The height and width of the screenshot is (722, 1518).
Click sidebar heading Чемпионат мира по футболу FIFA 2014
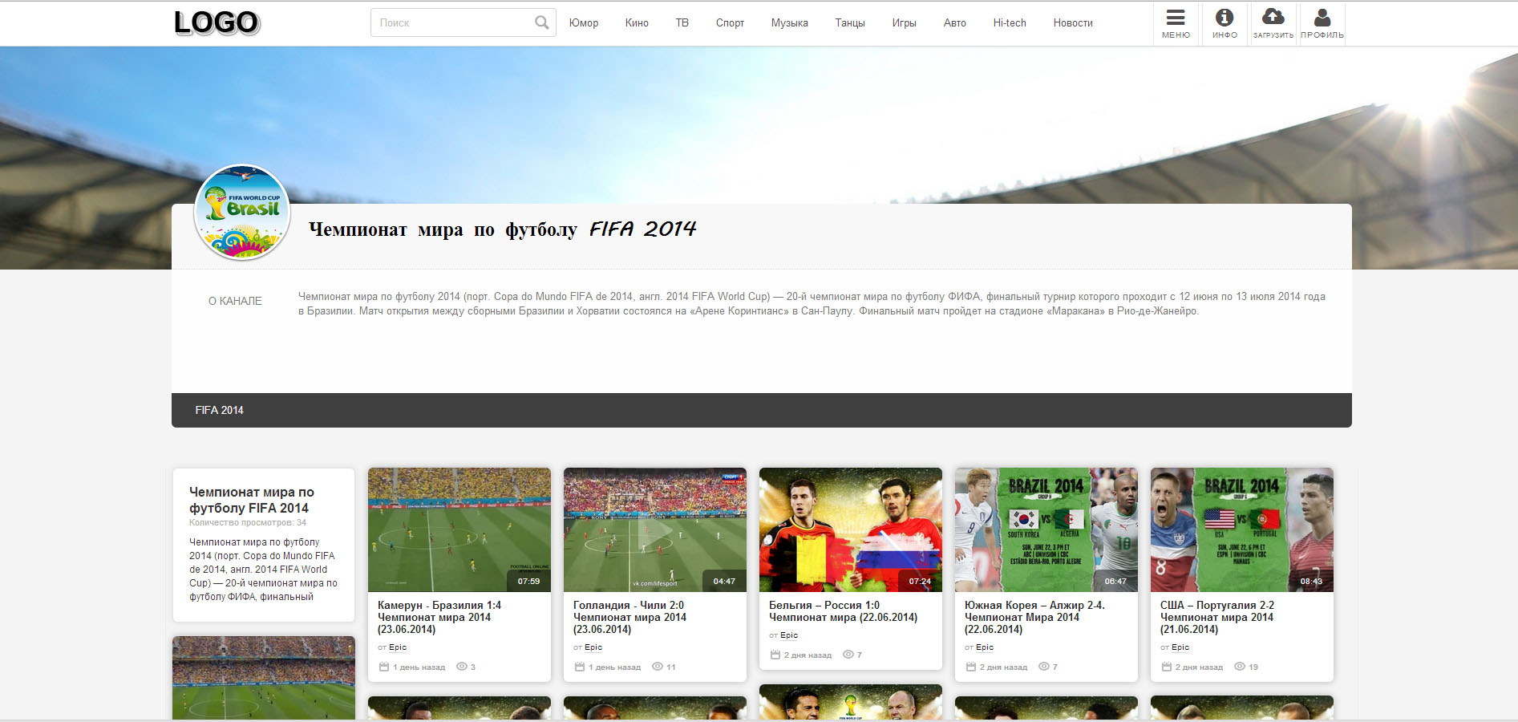coord(252,500)
